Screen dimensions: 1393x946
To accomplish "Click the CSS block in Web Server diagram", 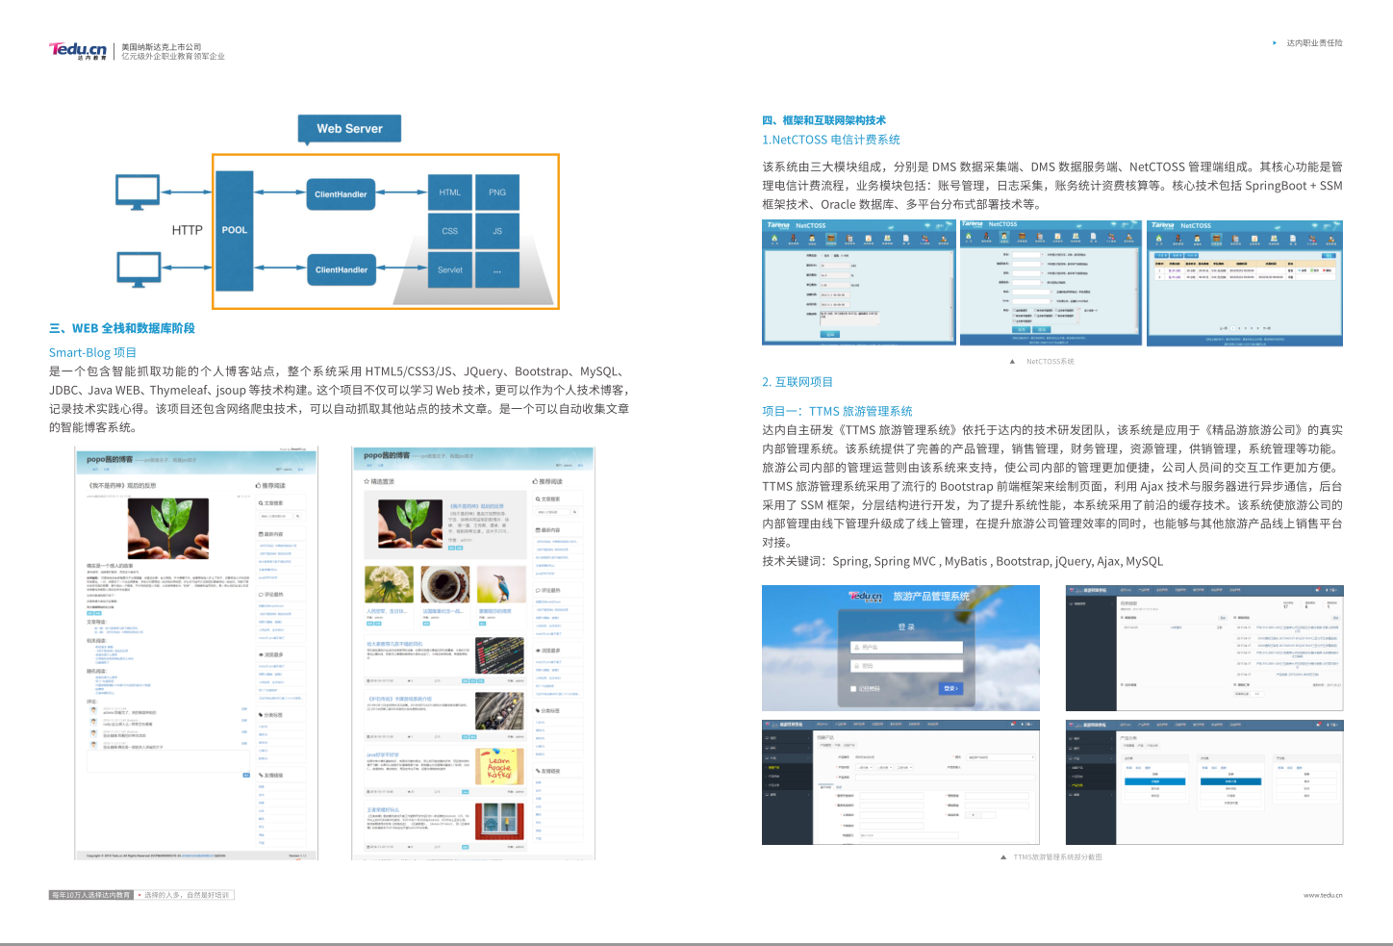I will point(450,231).
